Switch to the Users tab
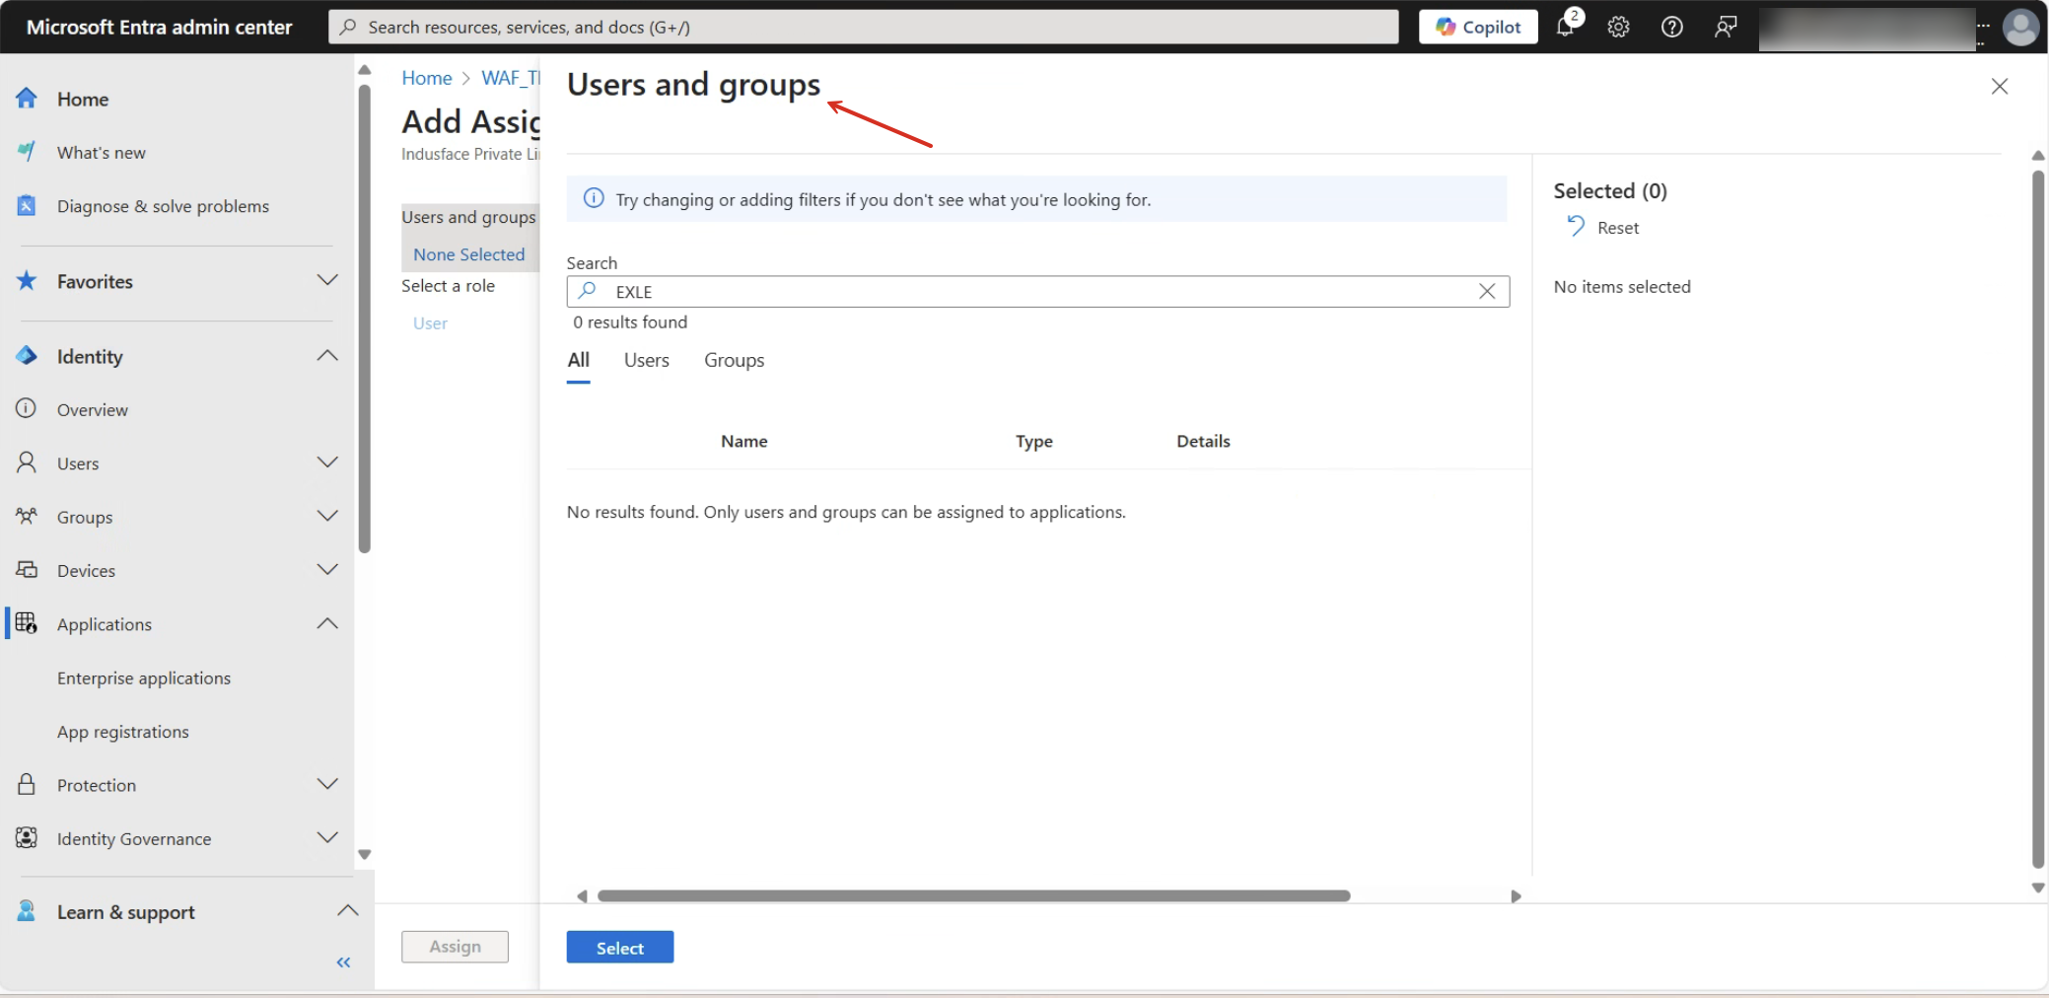2049x998 pixels. tap(647, 361)
